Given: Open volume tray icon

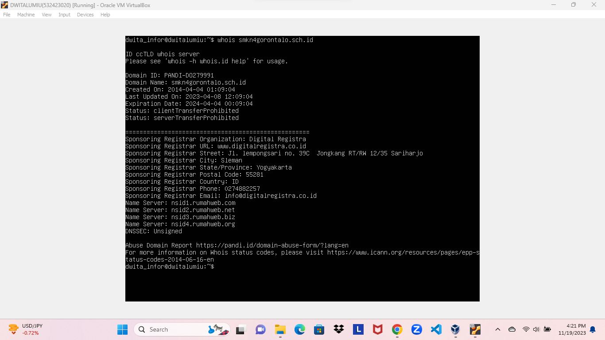Looking at the screenshot, I should click(x=536, y=329).
